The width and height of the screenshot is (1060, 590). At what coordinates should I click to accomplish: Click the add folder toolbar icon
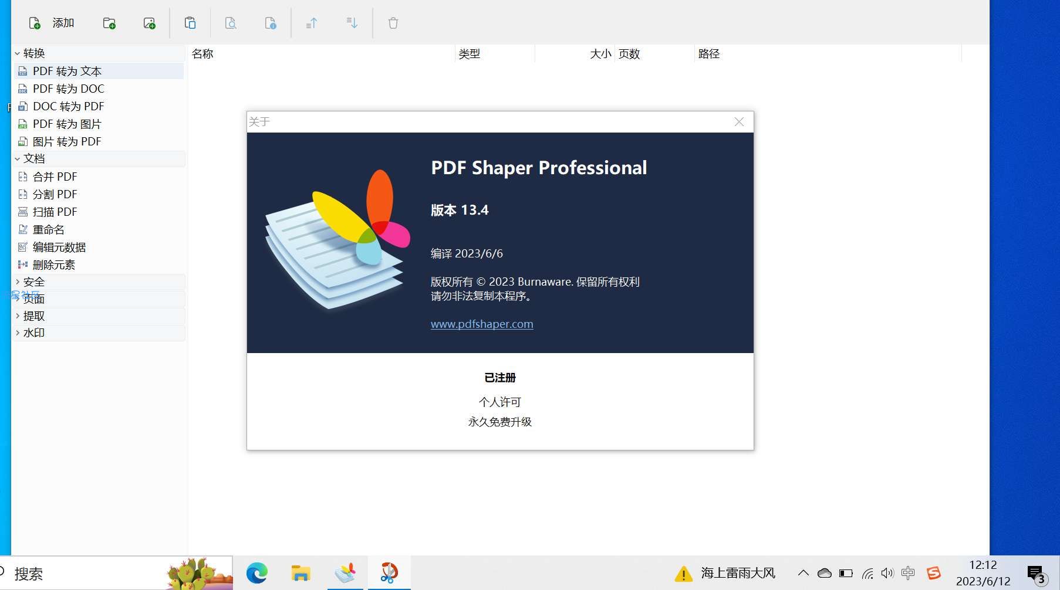(109, 23)
